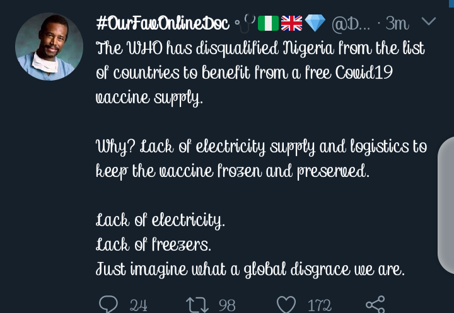Open the share icon below the tweet

[x=376, y=304]
